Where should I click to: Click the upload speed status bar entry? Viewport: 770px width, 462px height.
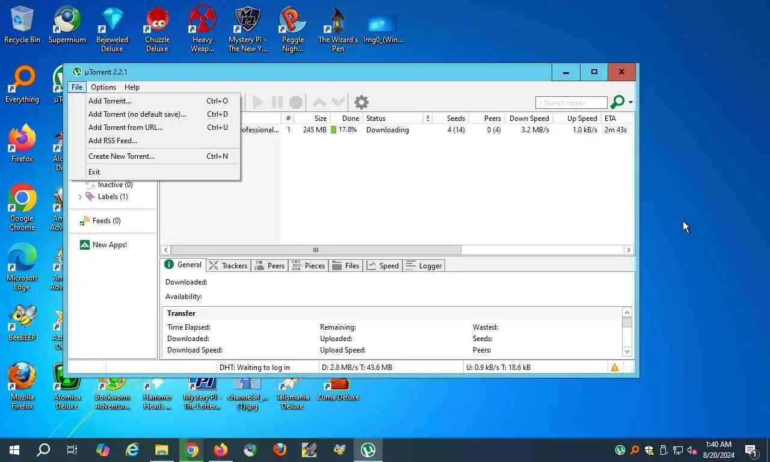(x=498, y=368)
